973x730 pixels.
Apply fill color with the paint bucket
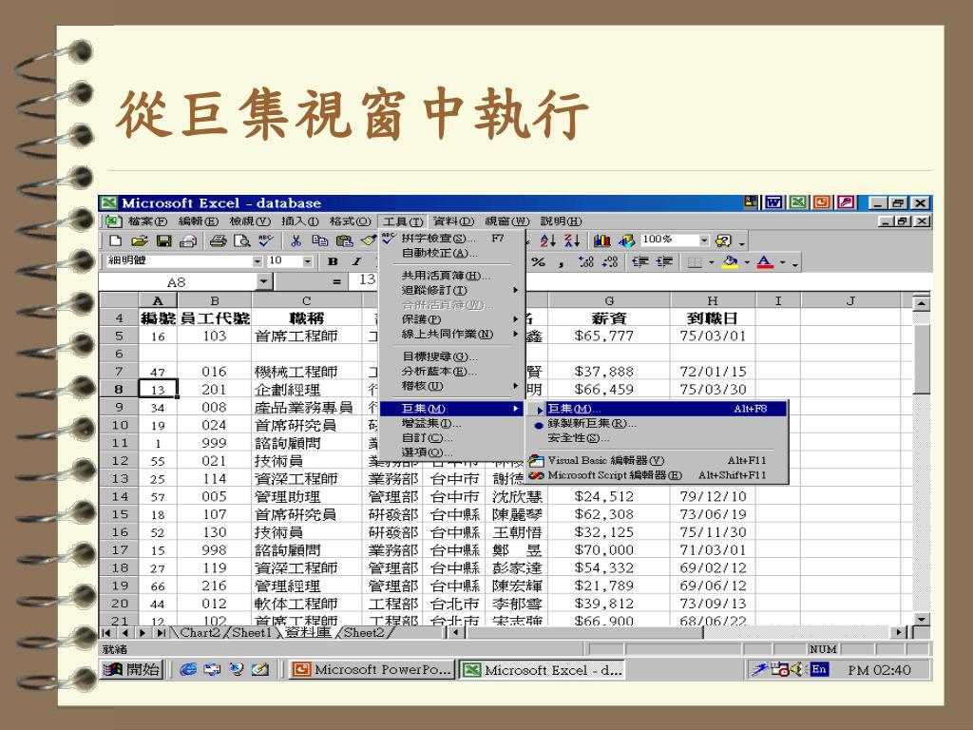[x=731, y=262]
